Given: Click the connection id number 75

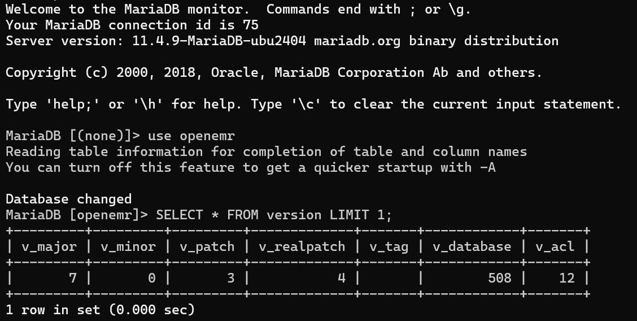Looking at the screenshot, I should (x=251, y=25).
